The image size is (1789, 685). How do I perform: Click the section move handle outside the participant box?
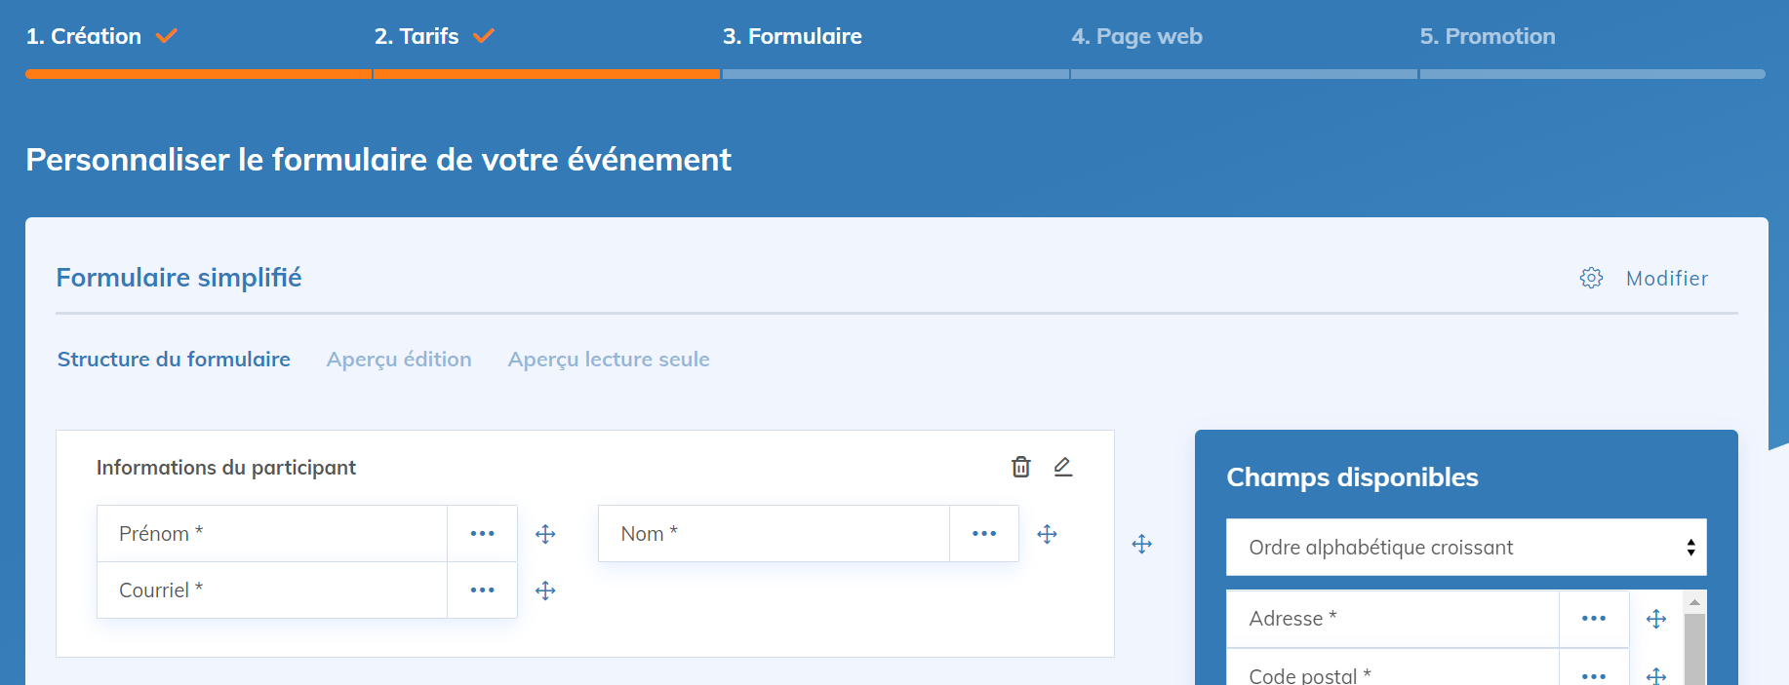1141,544
